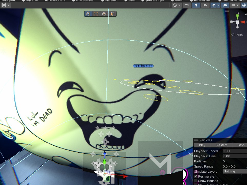Click the Playback Time value field

click(235, 156)
